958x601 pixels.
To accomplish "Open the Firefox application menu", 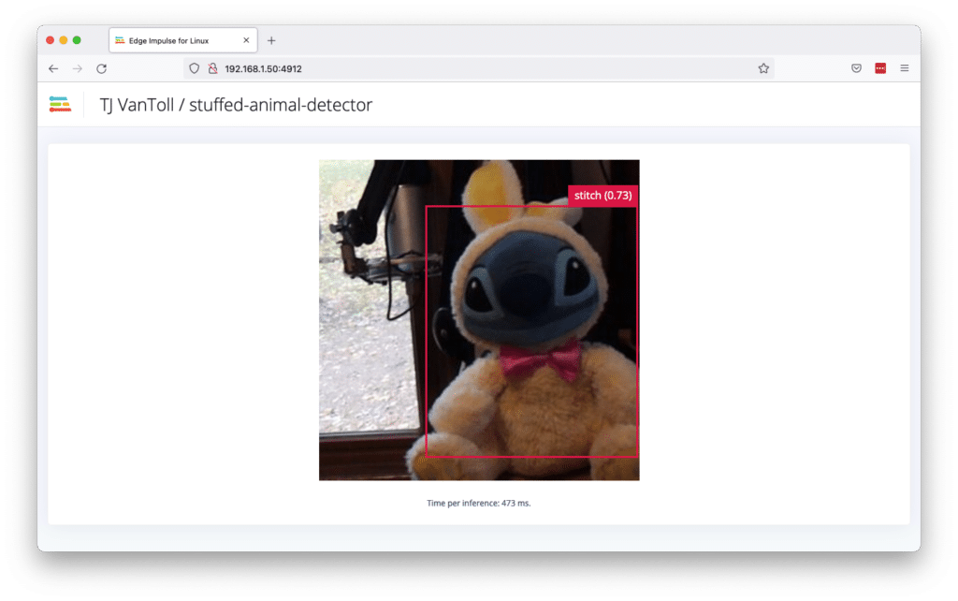I will tap(905, 67).
